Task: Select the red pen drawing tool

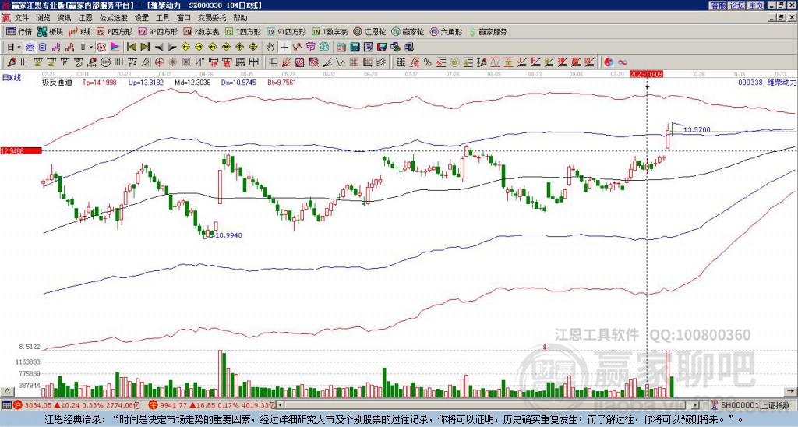Action: 10,62
